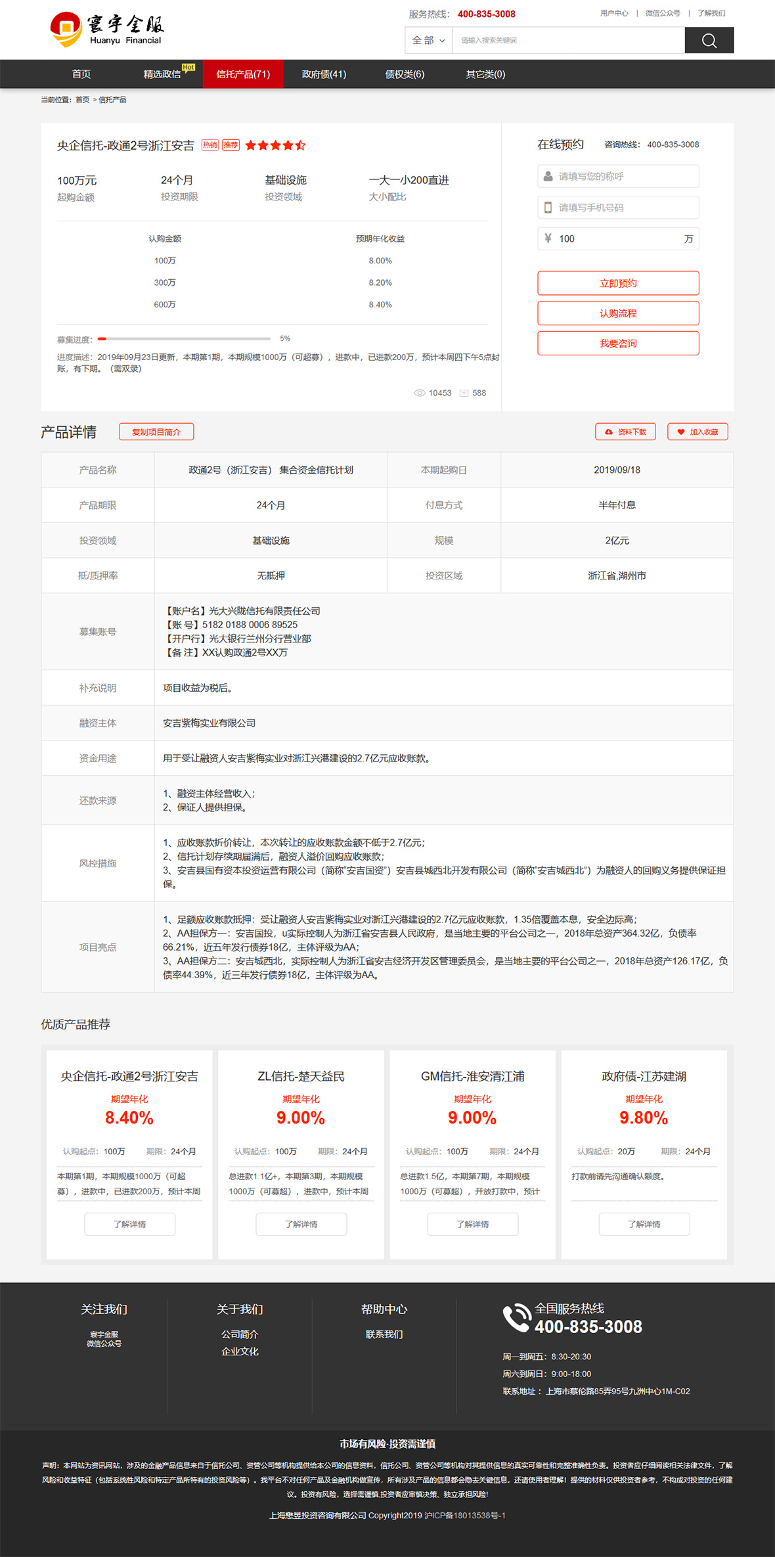
Task: Click the 2019/09/18 start date cell
Action: [x=617, y=470]
